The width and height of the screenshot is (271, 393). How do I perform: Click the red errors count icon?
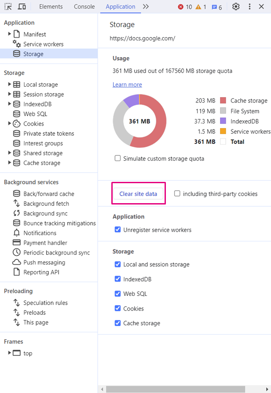pyautogui.click(x=181, y=7)
